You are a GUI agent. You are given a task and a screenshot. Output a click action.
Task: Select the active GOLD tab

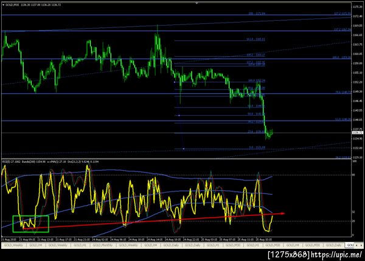(349, 245)
